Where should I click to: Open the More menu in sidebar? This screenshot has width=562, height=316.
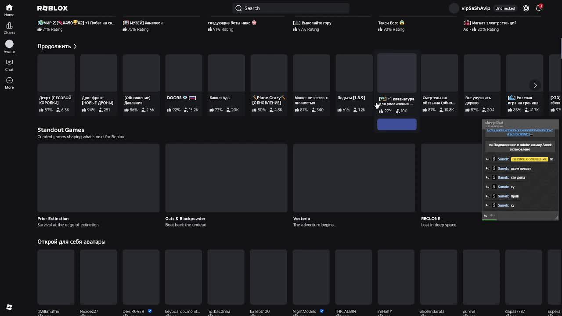[x=9, y=83]
